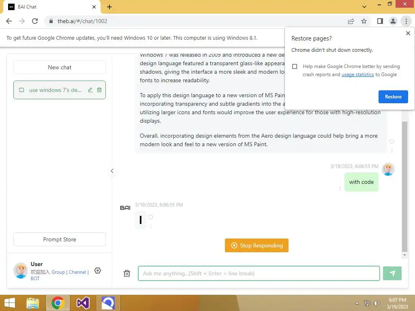Click the clear chat trash icon beside input
This screenshot has height=311, width=415.
point(127,273)
